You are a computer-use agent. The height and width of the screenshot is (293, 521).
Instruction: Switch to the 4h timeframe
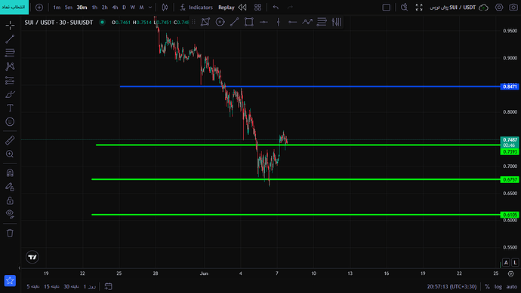click(x=115, y=8)
